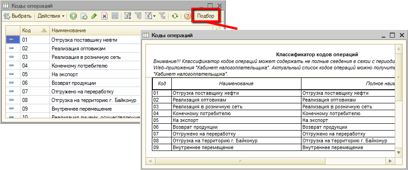Click the Наименование column header in list
408x170 pixels.
pyautogui.click(x=95, y=30)
